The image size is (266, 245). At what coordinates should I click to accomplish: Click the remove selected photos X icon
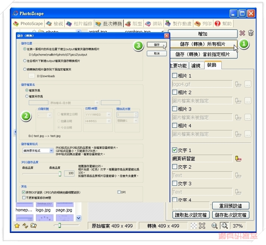(242, 33)
